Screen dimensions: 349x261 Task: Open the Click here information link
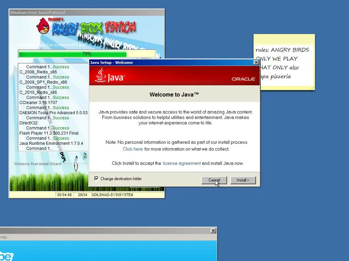pos(133,149)
